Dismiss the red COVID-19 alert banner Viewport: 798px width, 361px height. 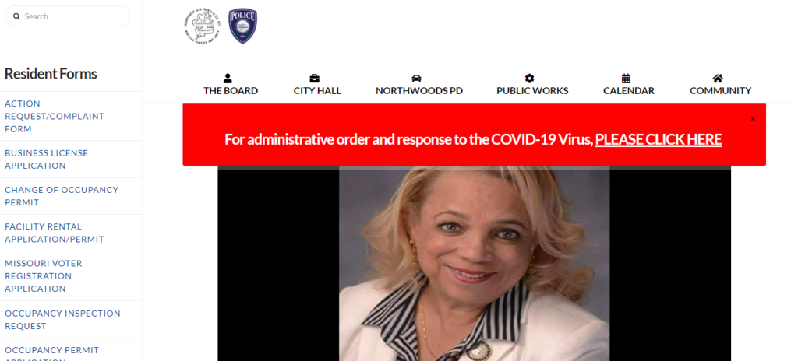point(753,119)
